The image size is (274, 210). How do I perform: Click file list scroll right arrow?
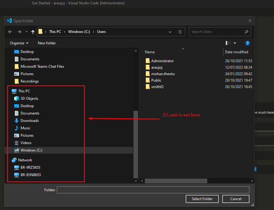252,181
